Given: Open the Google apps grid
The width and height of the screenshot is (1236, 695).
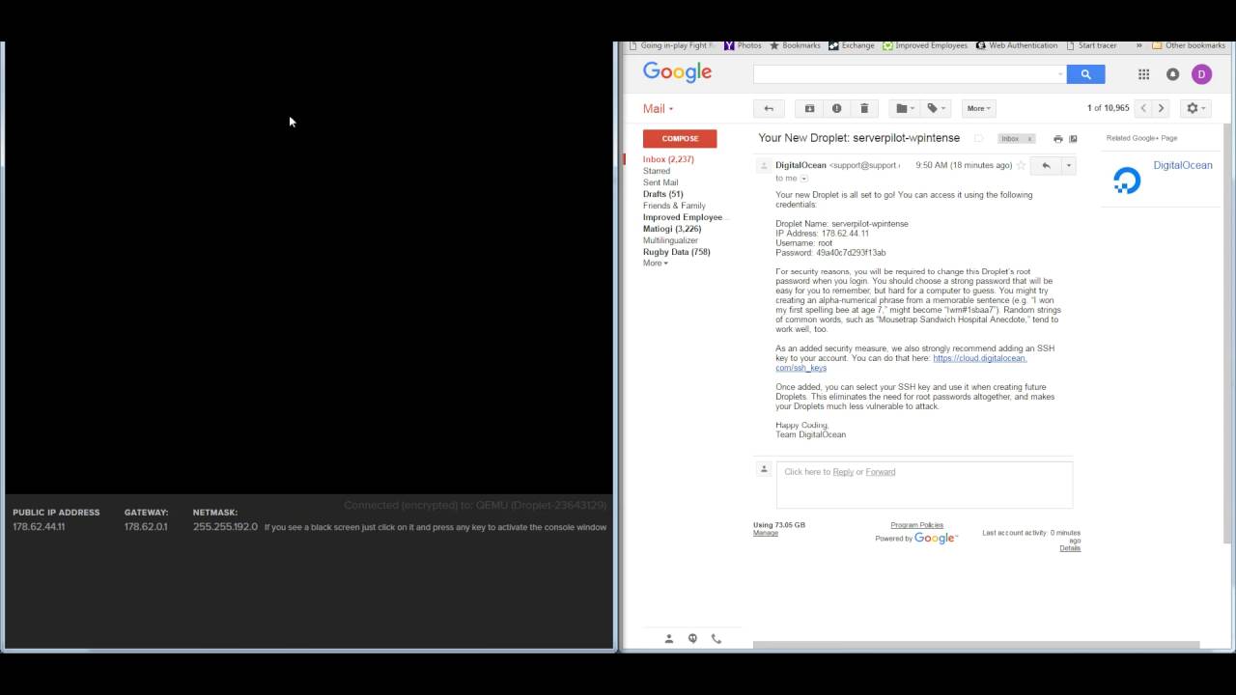Looking at the screenshot, I should pos(1143,74).
